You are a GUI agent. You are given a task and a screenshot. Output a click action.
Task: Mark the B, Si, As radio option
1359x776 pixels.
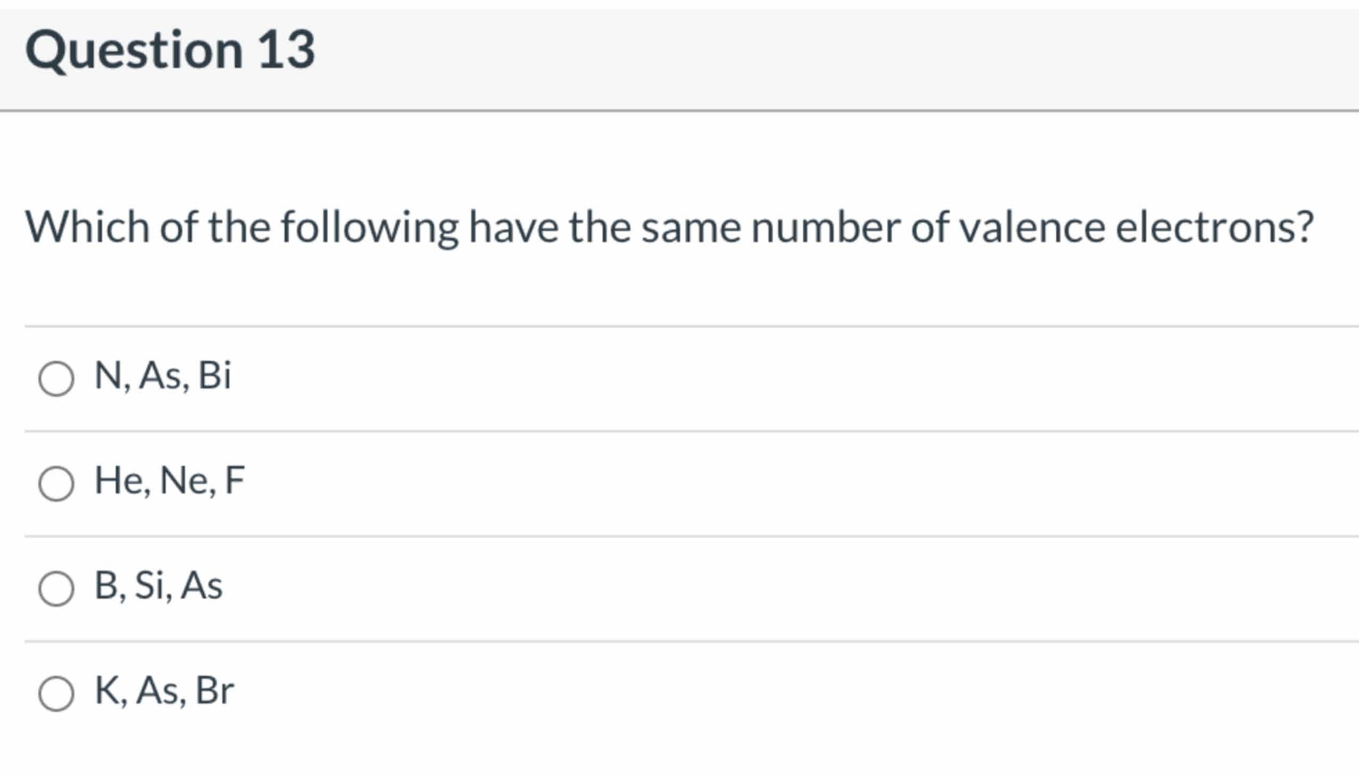[x=56, y=589]
